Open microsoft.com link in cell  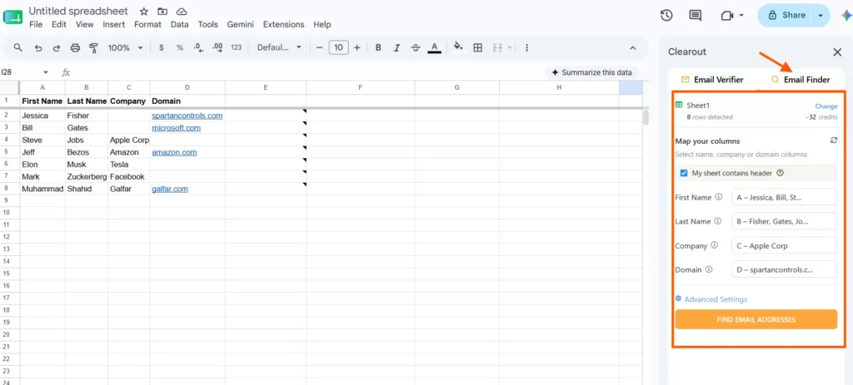[177, 127]
